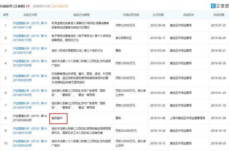Open document link ending 2018005332号

(x=30, y=131)
